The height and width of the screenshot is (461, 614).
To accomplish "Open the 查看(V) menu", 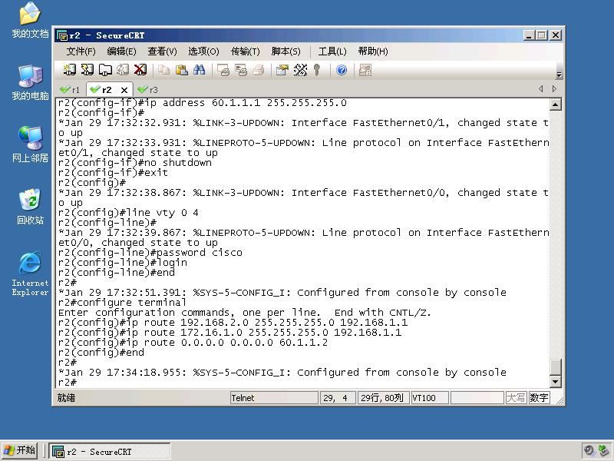I will (x=162, y=51).
